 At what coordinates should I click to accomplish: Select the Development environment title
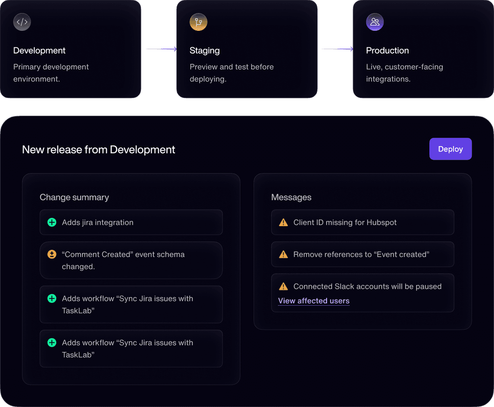40,51
